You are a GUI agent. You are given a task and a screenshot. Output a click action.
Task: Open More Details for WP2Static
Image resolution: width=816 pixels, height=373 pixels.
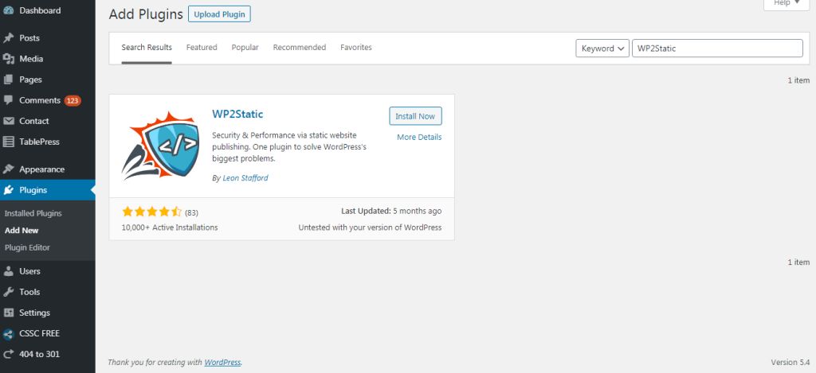pyautogui.click(x=419, y=137)
